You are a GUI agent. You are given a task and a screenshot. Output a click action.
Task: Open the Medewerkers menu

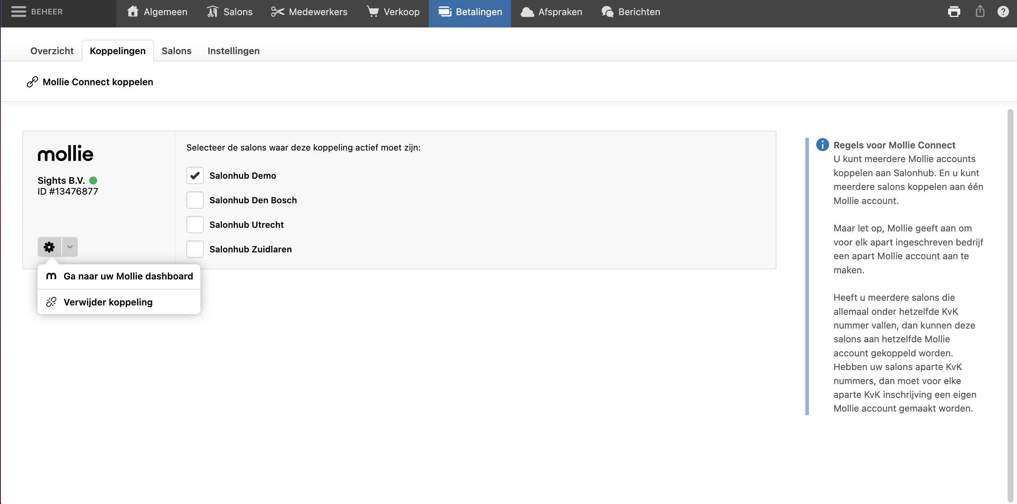click(x=309, y=12)
